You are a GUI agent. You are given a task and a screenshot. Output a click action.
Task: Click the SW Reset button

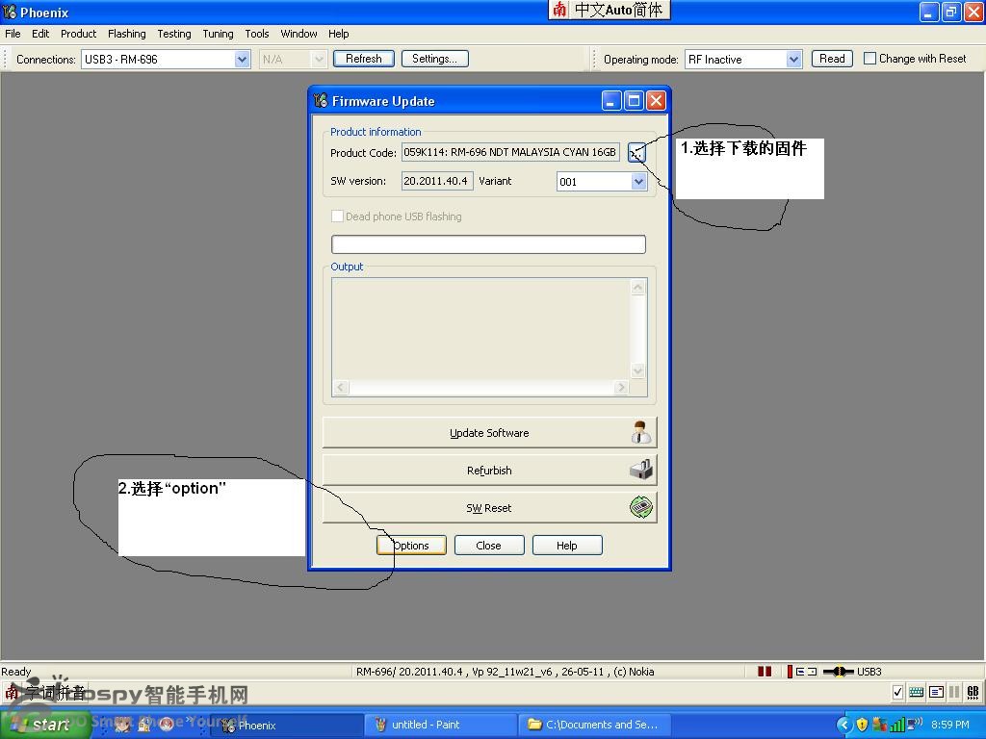[x=489, y=508]
